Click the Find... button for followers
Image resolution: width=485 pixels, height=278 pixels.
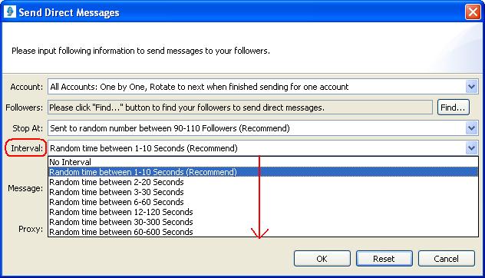pyautogui.click(x=453, y=108)
